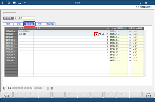Click the 予備月にも適用 column header
155x102 pixels.
[136, 28]
